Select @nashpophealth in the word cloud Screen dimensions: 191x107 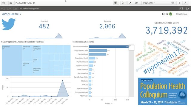(147, 64)
